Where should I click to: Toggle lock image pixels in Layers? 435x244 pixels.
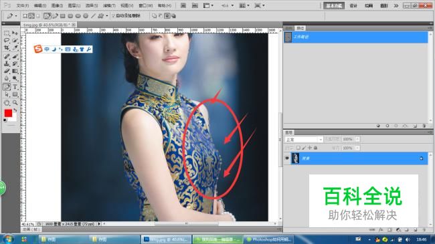[304, 148]
